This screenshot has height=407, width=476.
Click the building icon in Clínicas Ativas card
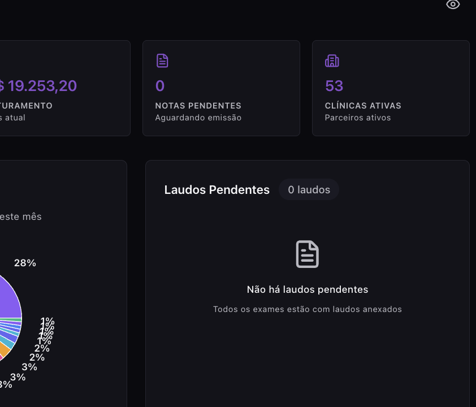tap(332, 60)
